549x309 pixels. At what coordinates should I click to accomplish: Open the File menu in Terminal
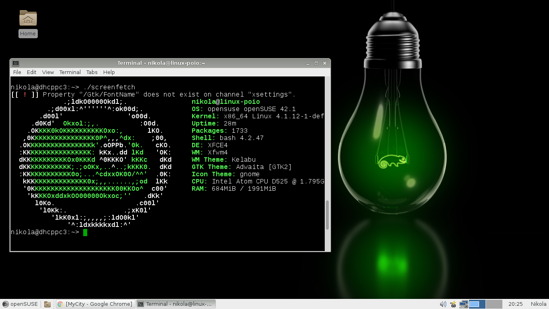17,72
